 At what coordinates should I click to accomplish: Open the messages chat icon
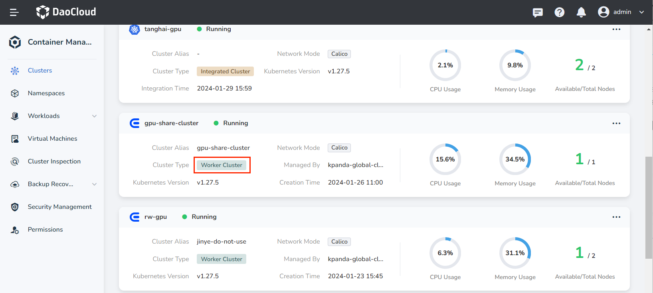click(538, 12)
